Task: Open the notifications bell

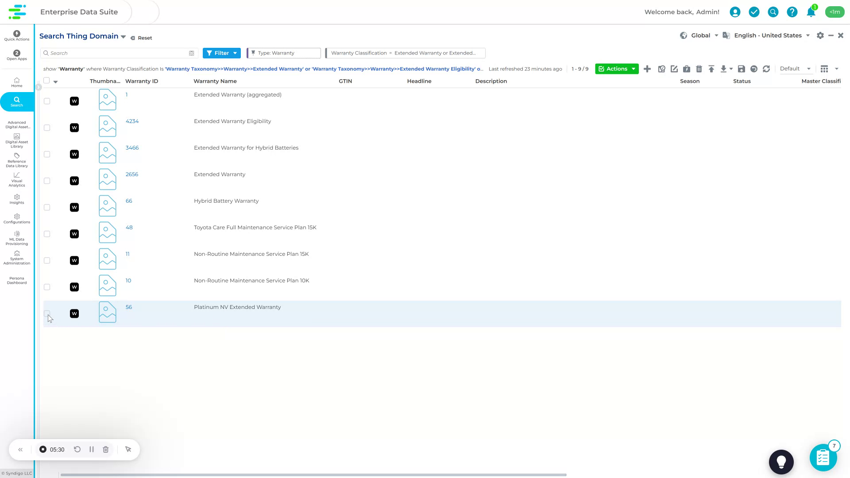Action: (x=811, y=12)
